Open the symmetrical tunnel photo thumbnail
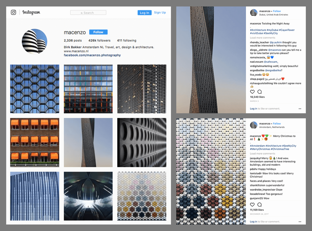Image resolution: width=312 pixels, height=231 pixels. [x=88, y=196]
